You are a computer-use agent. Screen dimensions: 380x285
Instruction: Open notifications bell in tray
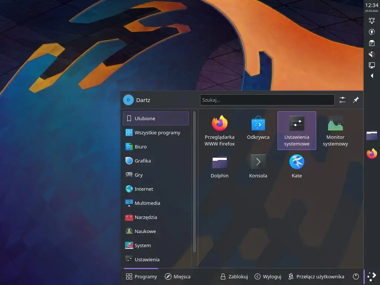pyautogui.click(x=371, y=20)
